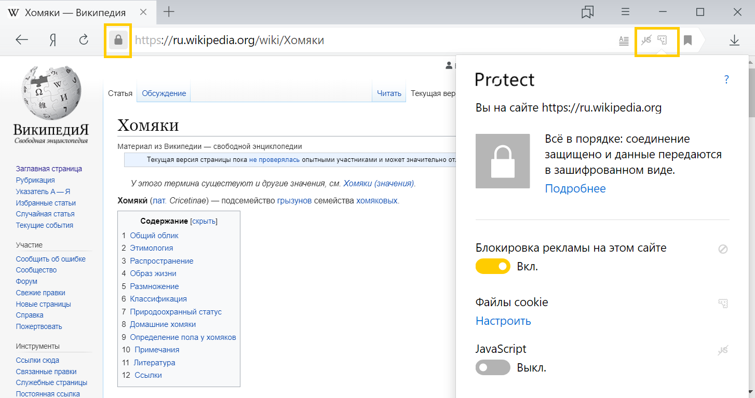Screen dimensions: 755x398
Task: Open Текущие события link
Action: (x=45, y=225)
